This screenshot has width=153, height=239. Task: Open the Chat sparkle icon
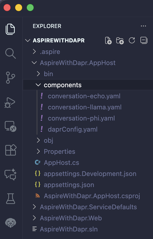point(10,174)
